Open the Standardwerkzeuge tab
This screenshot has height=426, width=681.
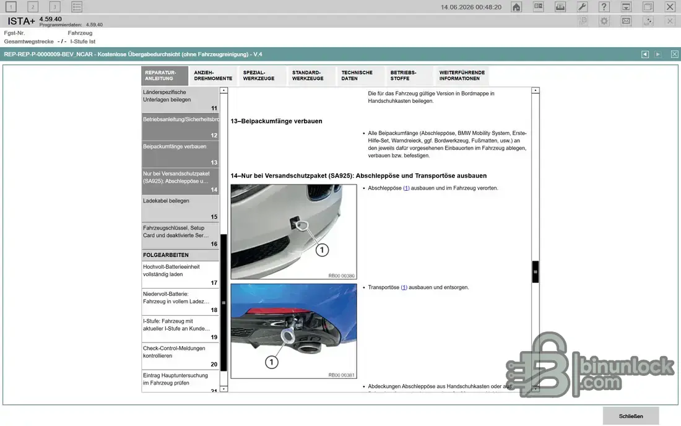point(311,76)
